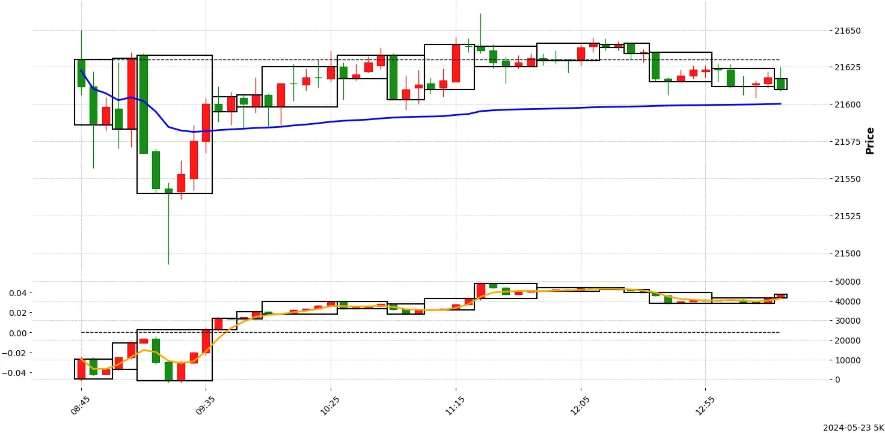Click the 2024-05-23 5K date caption
Screen dimensions: 885x433
click(x=853, y=427)
